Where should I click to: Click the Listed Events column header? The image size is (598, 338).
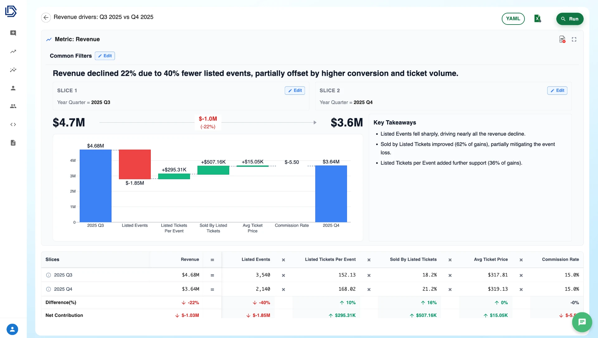256,260
